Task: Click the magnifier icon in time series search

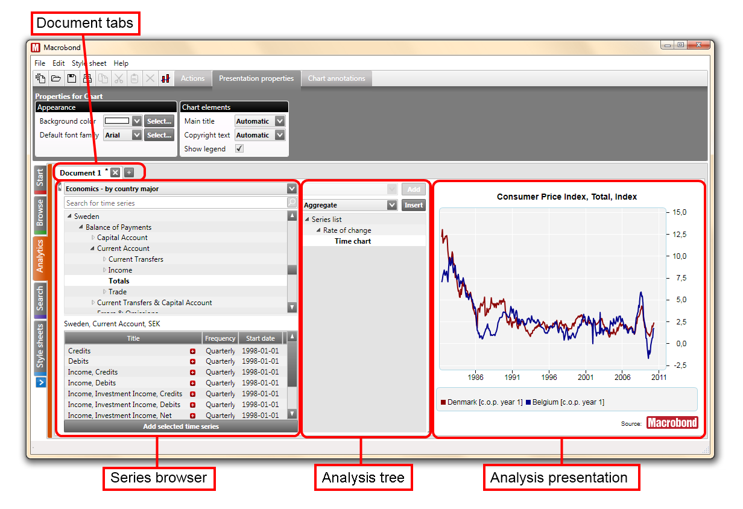Action: point(292,203)
